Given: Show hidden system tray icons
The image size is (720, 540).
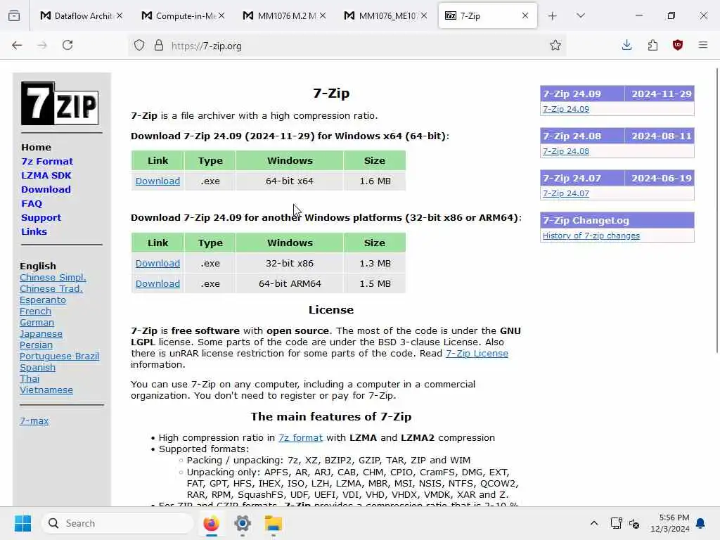Looking at the screenshot, I should click(593, 523).
